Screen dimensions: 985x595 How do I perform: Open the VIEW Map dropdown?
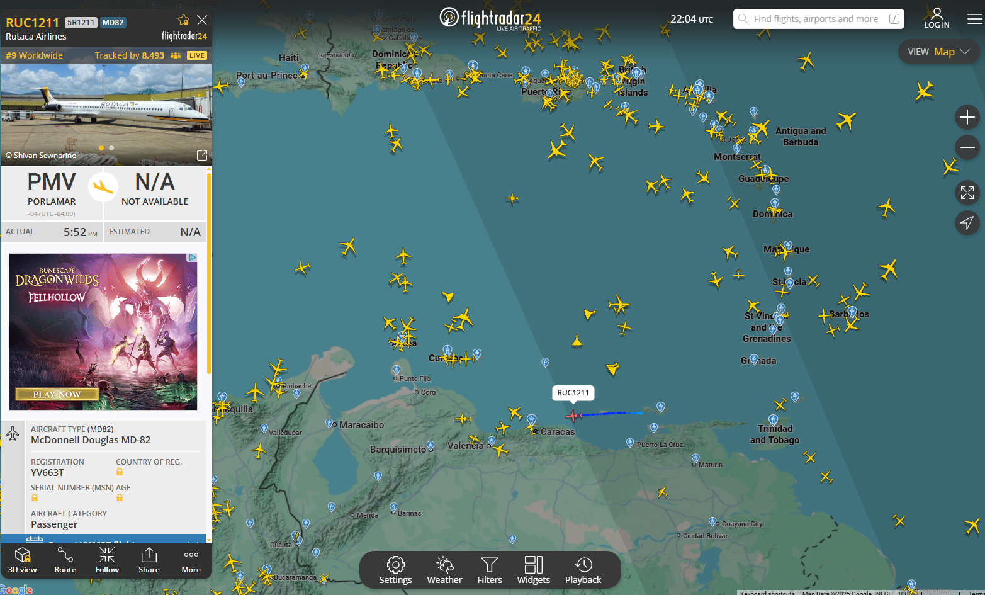tap(938, 52)
